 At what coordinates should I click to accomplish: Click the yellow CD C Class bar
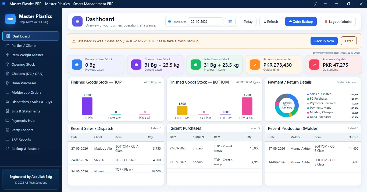182,111
